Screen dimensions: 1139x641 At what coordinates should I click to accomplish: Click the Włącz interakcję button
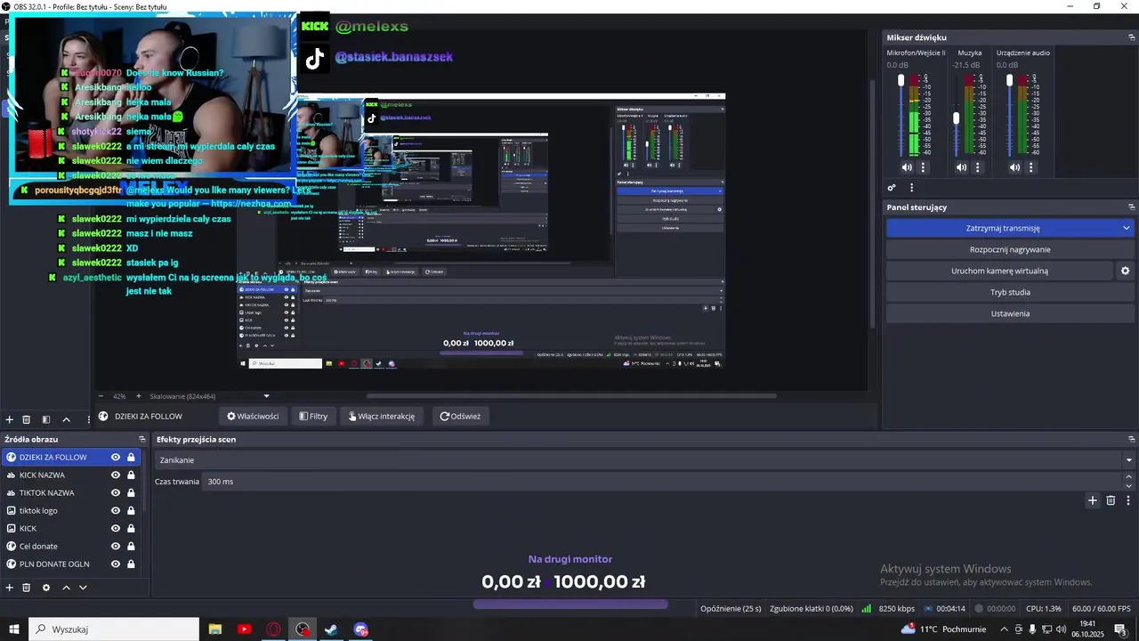click(381, 416)
